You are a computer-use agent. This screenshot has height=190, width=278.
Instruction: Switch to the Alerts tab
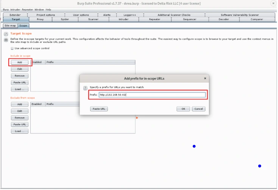pyautogui.click(x=107, y=15)
